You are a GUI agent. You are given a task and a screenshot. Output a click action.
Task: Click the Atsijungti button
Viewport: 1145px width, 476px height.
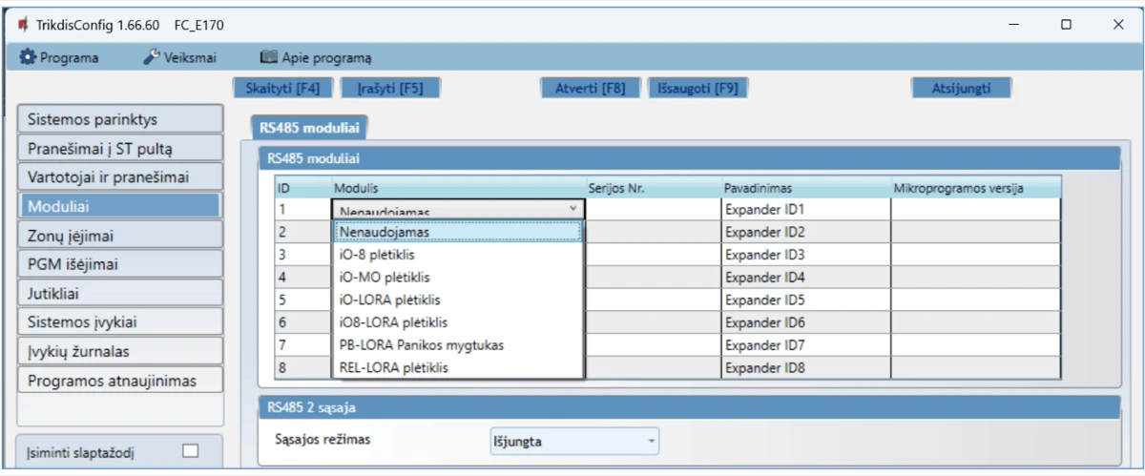tap(960, 89)
